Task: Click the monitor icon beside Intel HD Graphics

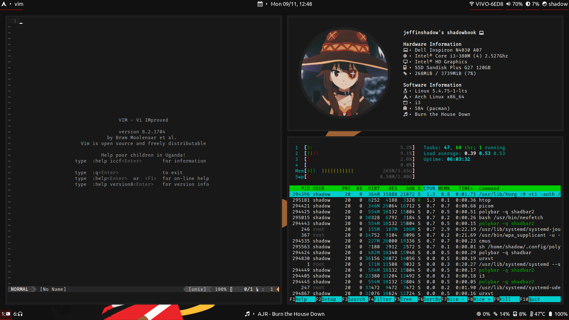Action: pos(405,62)
